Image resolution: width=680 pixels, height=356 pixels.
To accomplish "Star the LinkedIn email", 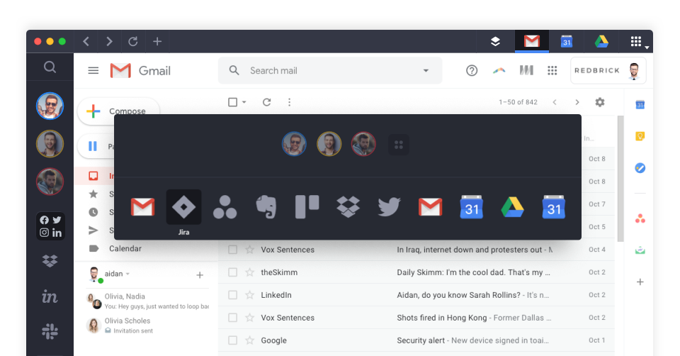I will [250, 295].
